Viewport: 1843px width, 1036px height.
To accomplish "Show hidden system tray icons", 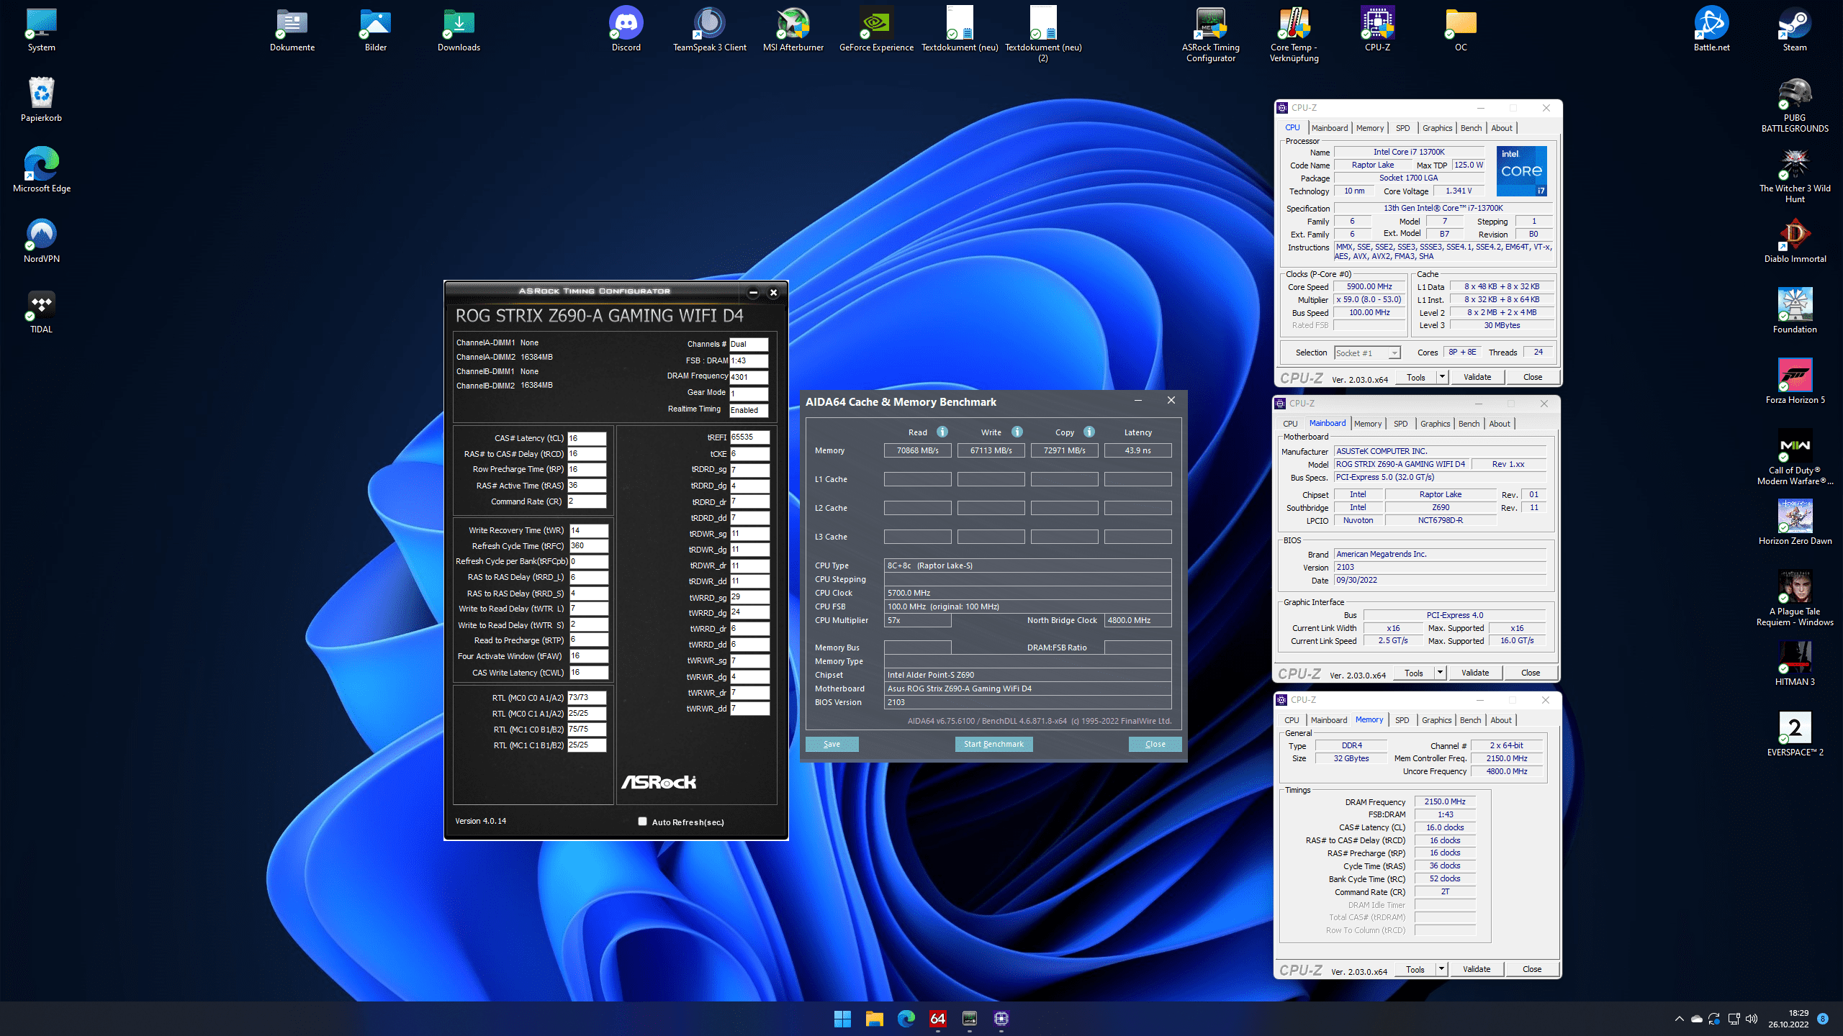I will (x=1679, y=1018).
